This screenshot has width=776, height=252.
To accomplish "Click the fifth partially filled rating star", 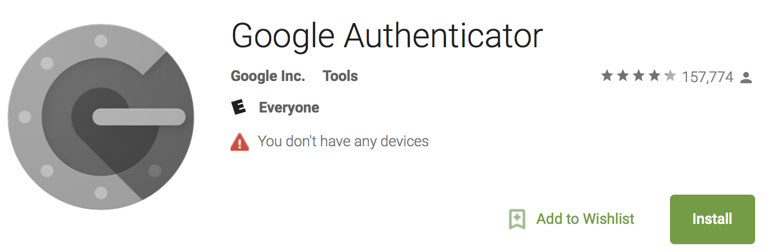I will [x=670, y=76].
